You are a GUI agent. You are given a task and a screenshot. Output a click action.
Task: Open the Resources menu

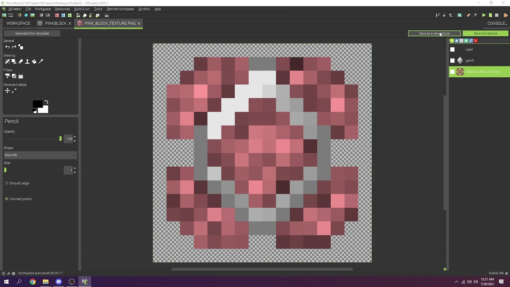point(62,9)
